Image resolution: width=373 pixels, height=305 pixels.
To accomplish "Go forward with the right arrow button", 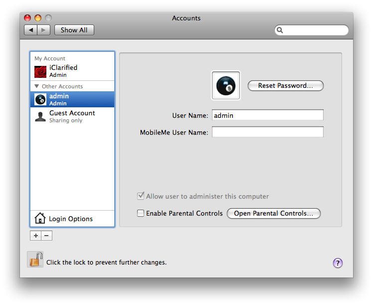I will pos(43,30).
